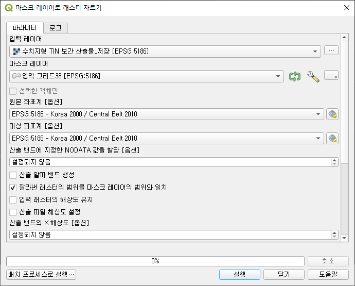Image resolution: width=355 pixels, height=286 pixels.
Task: Click the disabled 선택한 객체만 checkbox
Action: click(x=13, y=91)
